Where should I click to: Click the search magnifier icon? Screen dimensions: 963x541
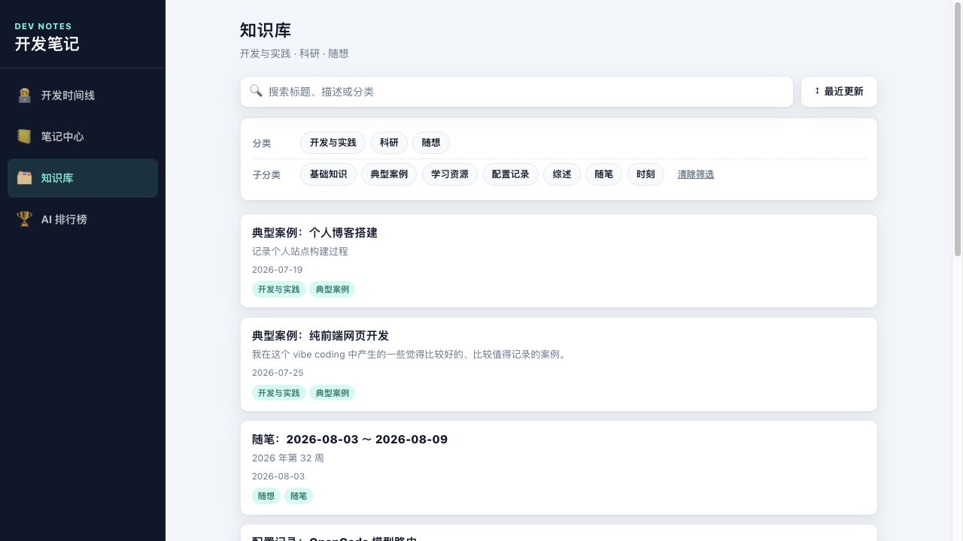[x=256, y=91]
